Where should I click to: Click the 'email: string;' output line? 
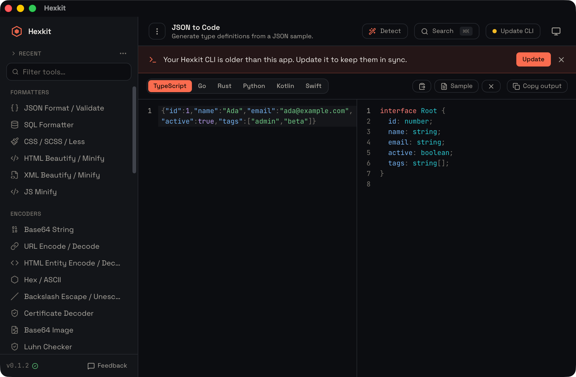[416, 142]
